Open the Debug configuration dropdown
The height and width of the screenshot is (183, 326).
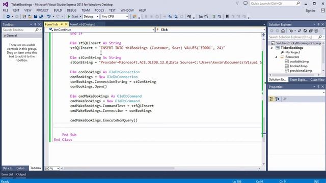point(91,16)
